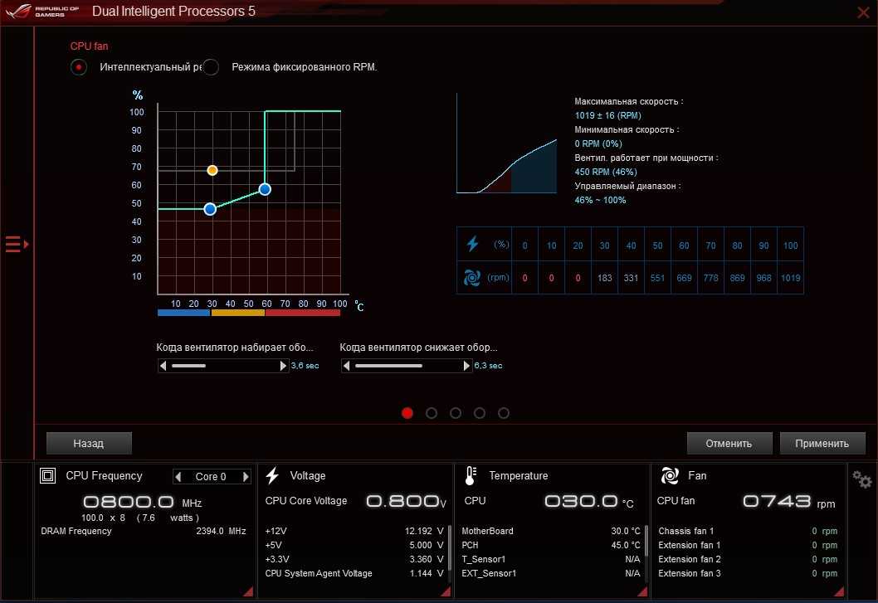Switch to Core 0 next core arrow
The height and width of the screenshot is (603, 878).
point(245,477)
